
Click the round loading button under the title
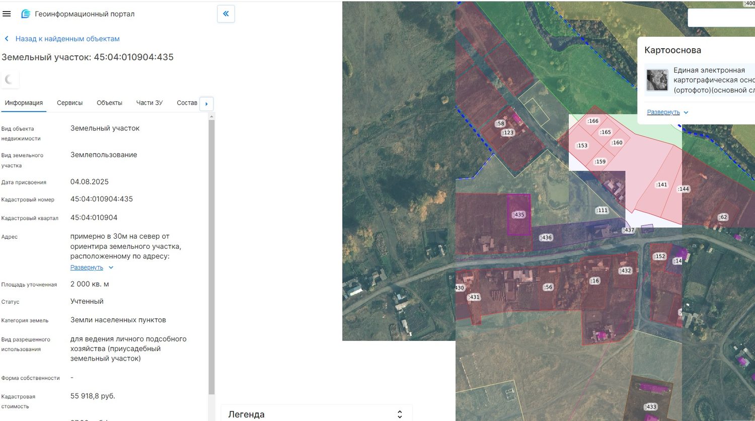click(10, 79)
